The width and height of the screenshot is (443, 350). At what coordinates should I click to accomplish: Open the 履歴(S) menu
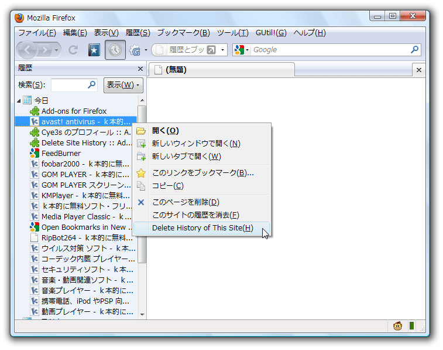138,33
